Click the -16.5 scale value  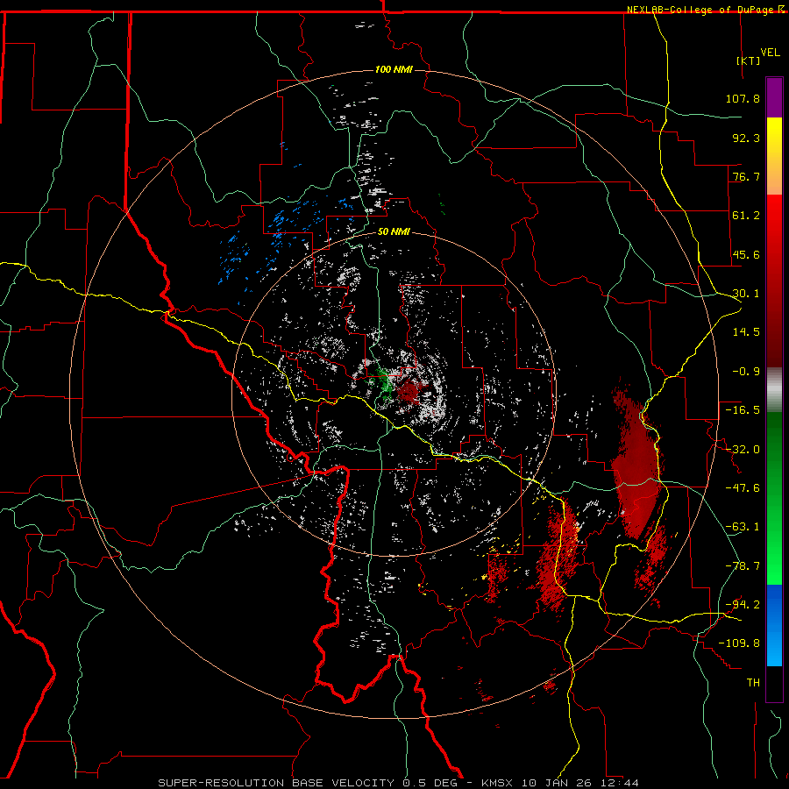pos(743,410)
